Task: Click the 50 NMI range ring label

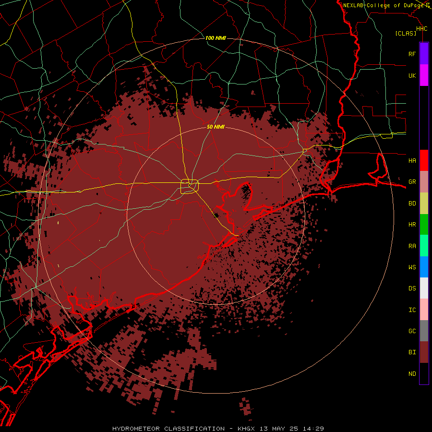Action: [x=216, y=127]
